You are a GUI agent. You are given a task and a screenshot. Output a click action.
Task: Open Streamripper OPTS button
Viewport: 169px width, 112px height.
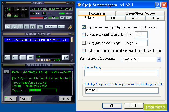tap(65, 99)
